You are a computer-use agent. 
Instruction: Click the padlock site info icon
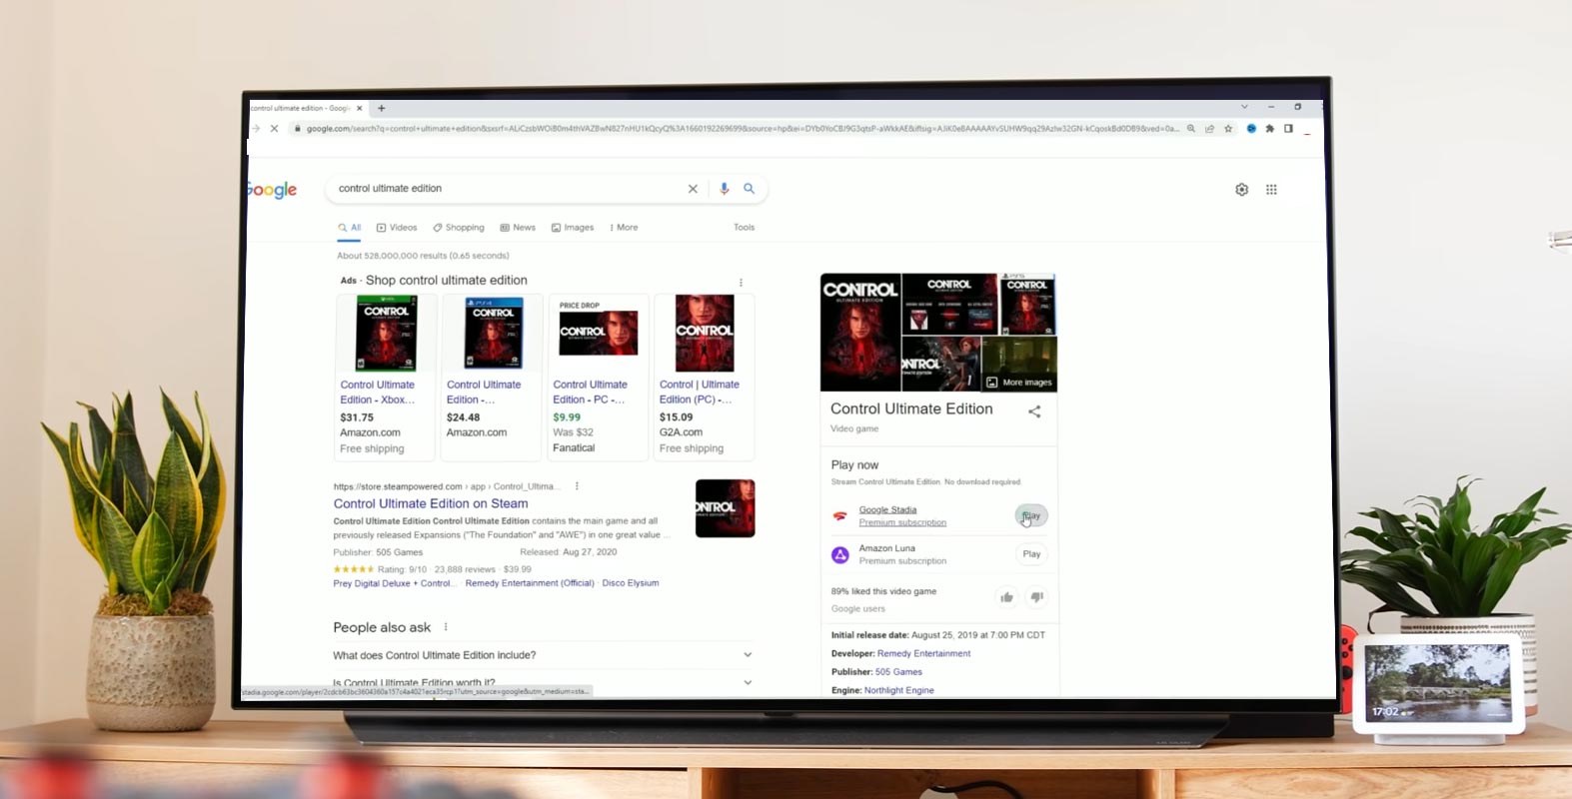click(x=297, y=128)
